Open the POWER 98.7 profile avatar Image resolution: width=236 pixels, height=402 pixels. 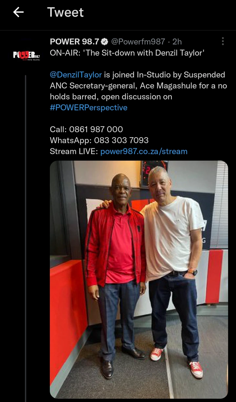(27, 55)
